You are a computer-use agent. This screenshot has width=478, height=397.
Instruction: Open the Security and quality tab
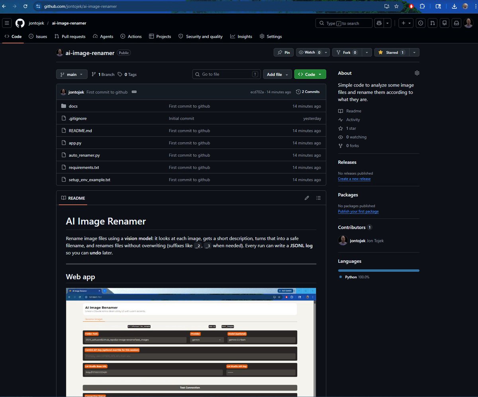[x=201, y=36]
